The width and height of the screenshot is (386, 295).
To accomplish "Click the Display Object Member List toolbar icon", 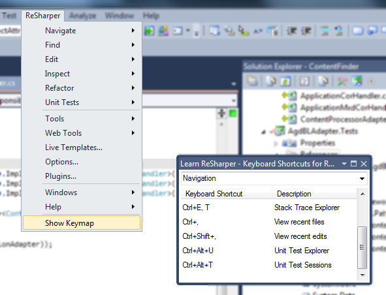I will pyautogui.click(x=215, y=31).
